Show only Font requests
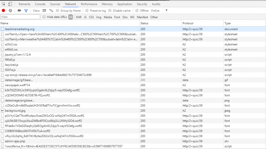 coord(117,17)
